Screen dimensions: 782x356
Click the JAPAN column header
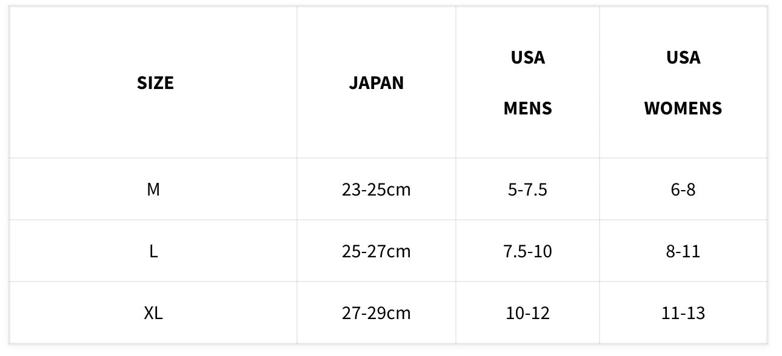click(x=376, y=82)
